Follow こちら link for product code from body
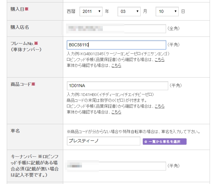The height and width of the screenshot is (184, 217). [x=116, y=112]
